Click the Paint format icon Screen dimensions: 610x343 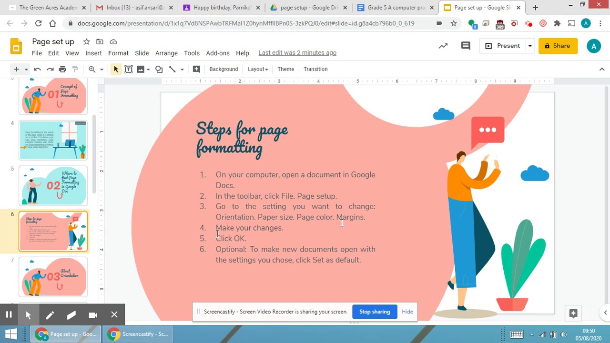(x=75, y=69)
